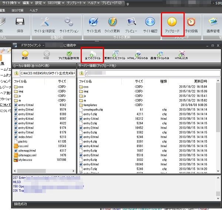The height and width of the screenshot is (210, 222).
Task: Select server templates folder
Action: pyautogui.click(x=88, y=105)
